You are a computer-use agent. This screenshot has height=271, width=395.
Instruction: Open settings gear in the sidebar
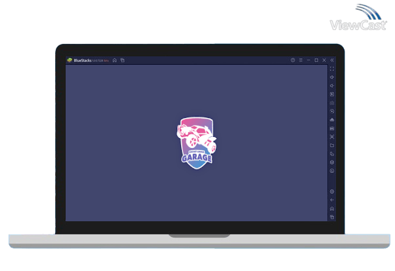(x=332, y=191)
